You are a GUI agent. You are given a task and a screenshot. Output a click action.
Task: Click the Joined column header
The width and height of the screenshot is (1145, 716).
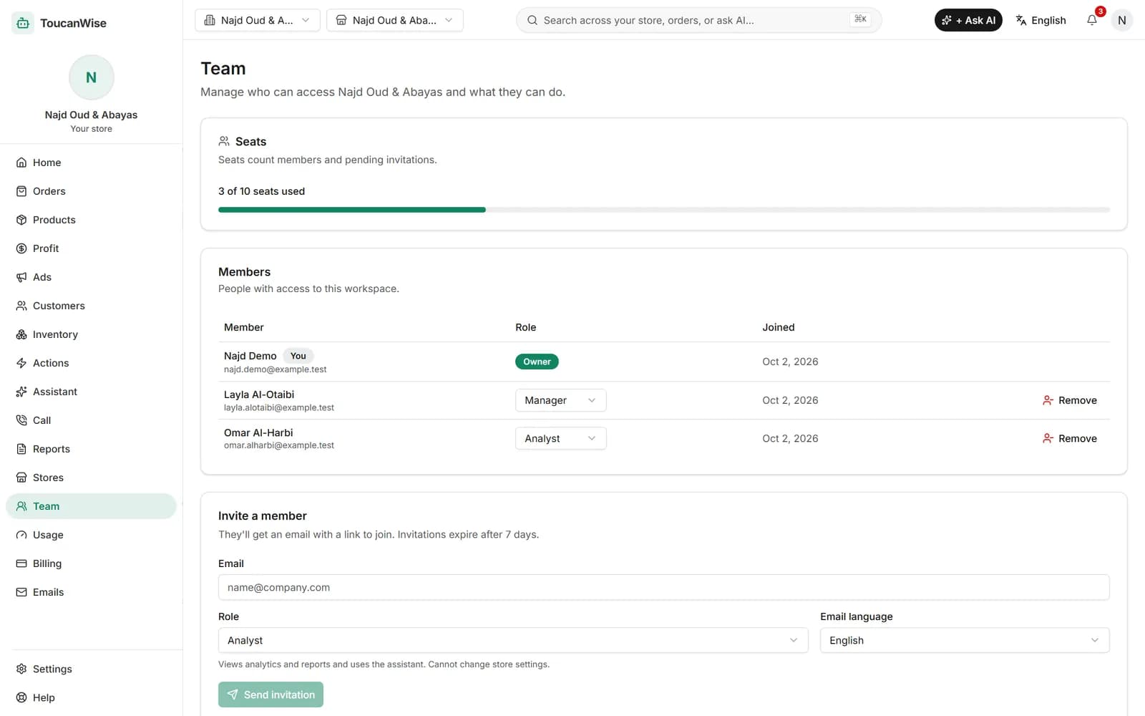[779, 327]
